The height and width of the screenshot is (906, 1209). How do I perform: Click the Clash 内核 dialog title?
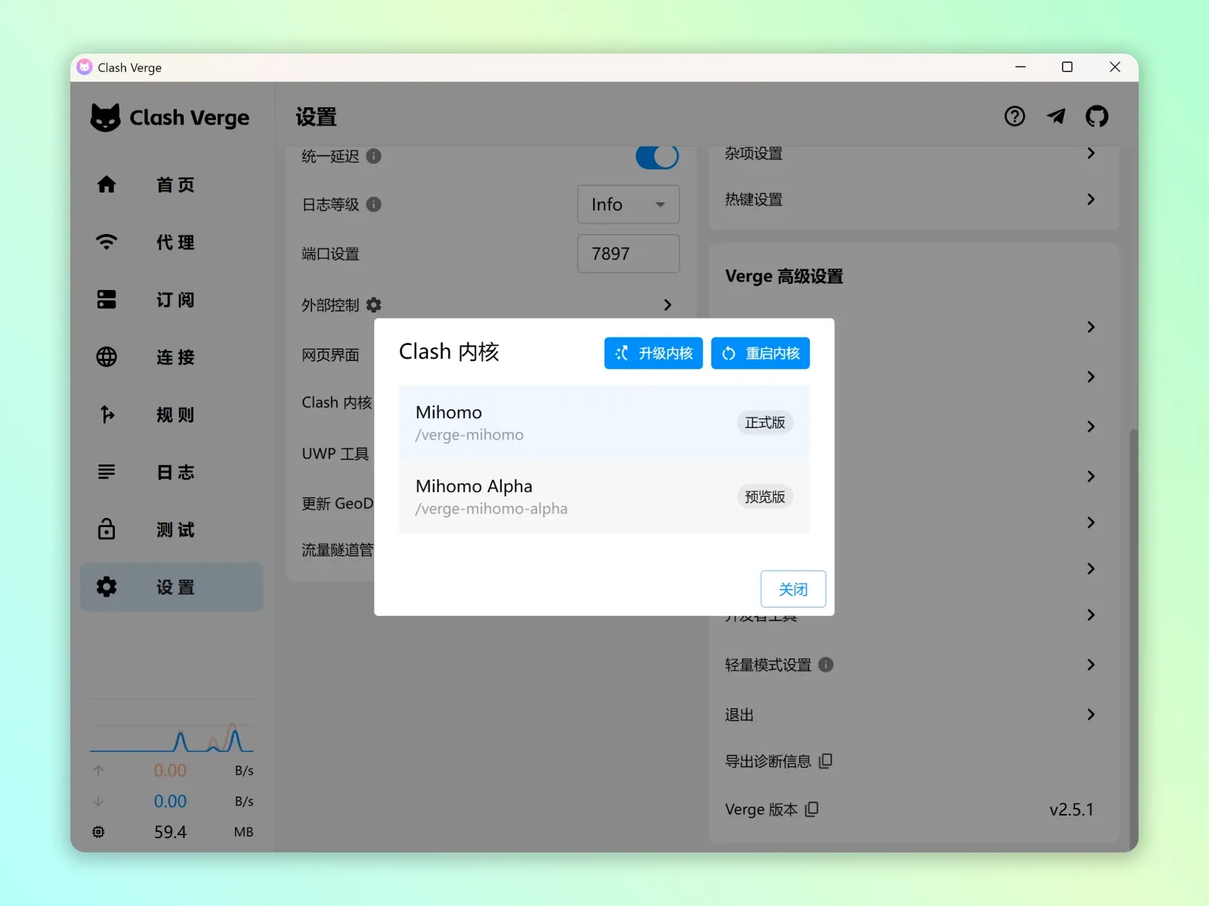[449, 352]
